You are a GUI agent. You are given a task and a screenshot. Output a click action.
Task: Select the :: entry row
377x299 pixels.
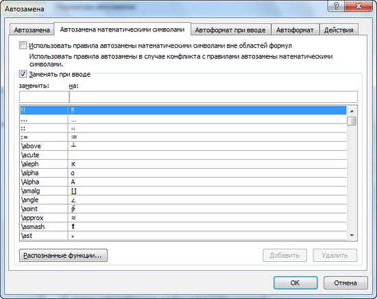183,128
